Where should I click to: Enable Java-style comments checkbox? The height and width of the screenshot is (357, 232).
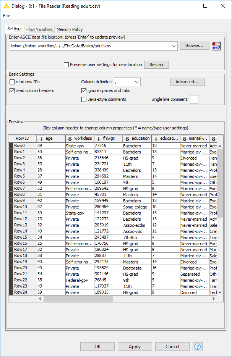pos(84,100)
